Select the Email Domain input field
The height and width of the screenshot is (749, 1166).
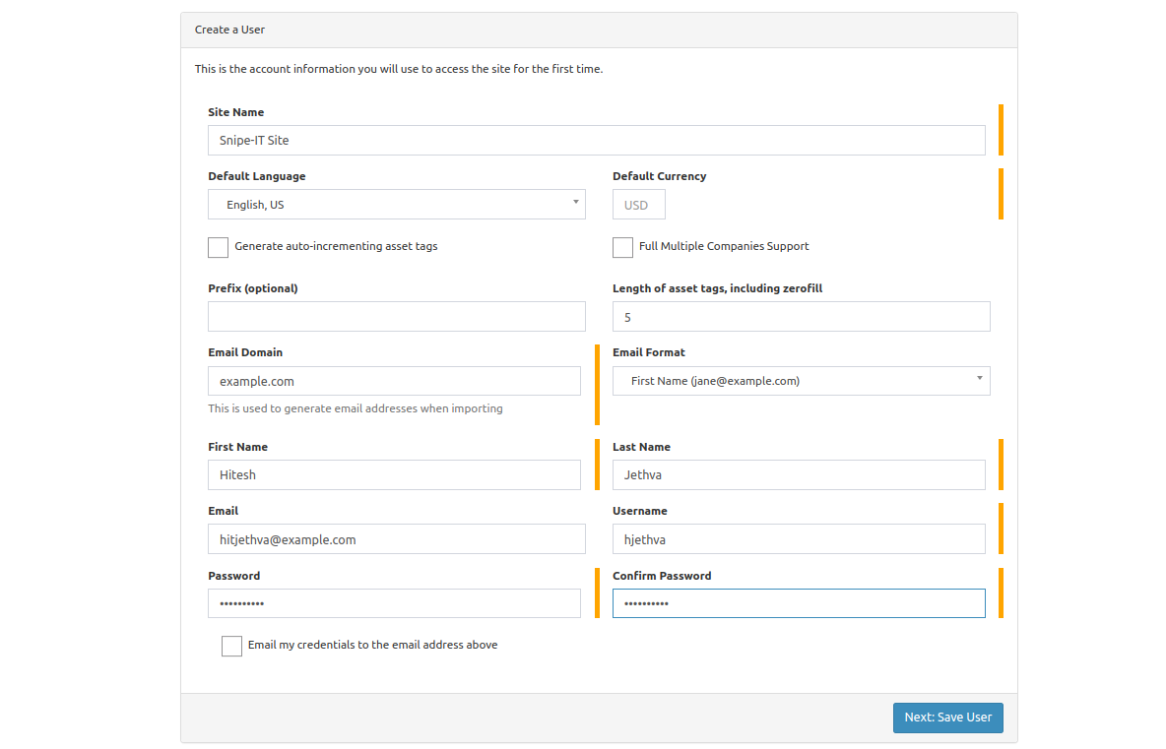point(394,381)
